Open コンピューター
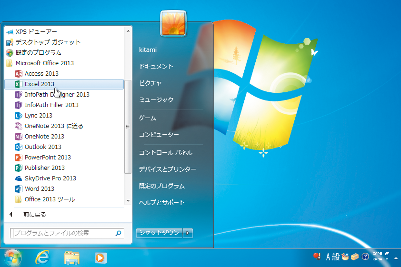This screenshot has width=401, height=267. point(159,135)
